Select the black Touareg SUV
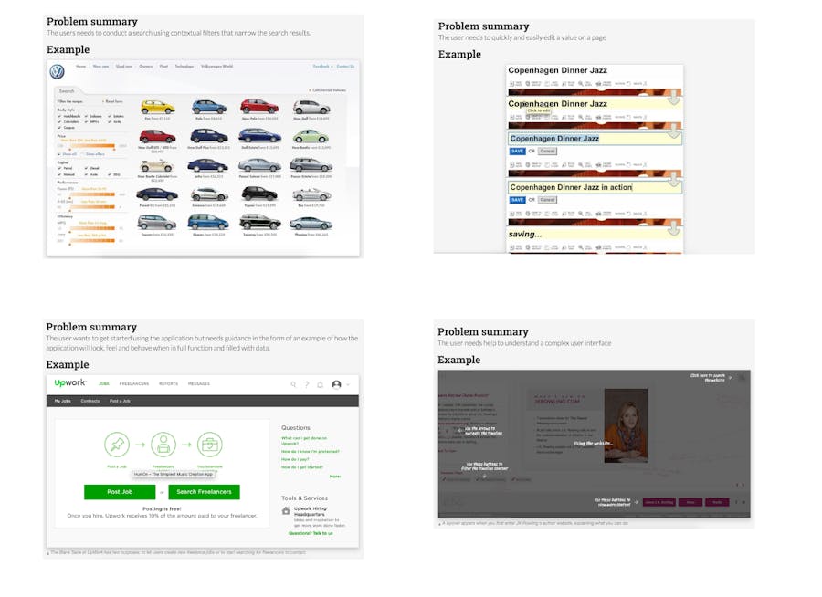822x597 pixels. coord(260,222)
